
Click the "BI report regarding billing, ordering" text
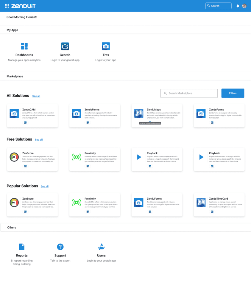[22, 262]
